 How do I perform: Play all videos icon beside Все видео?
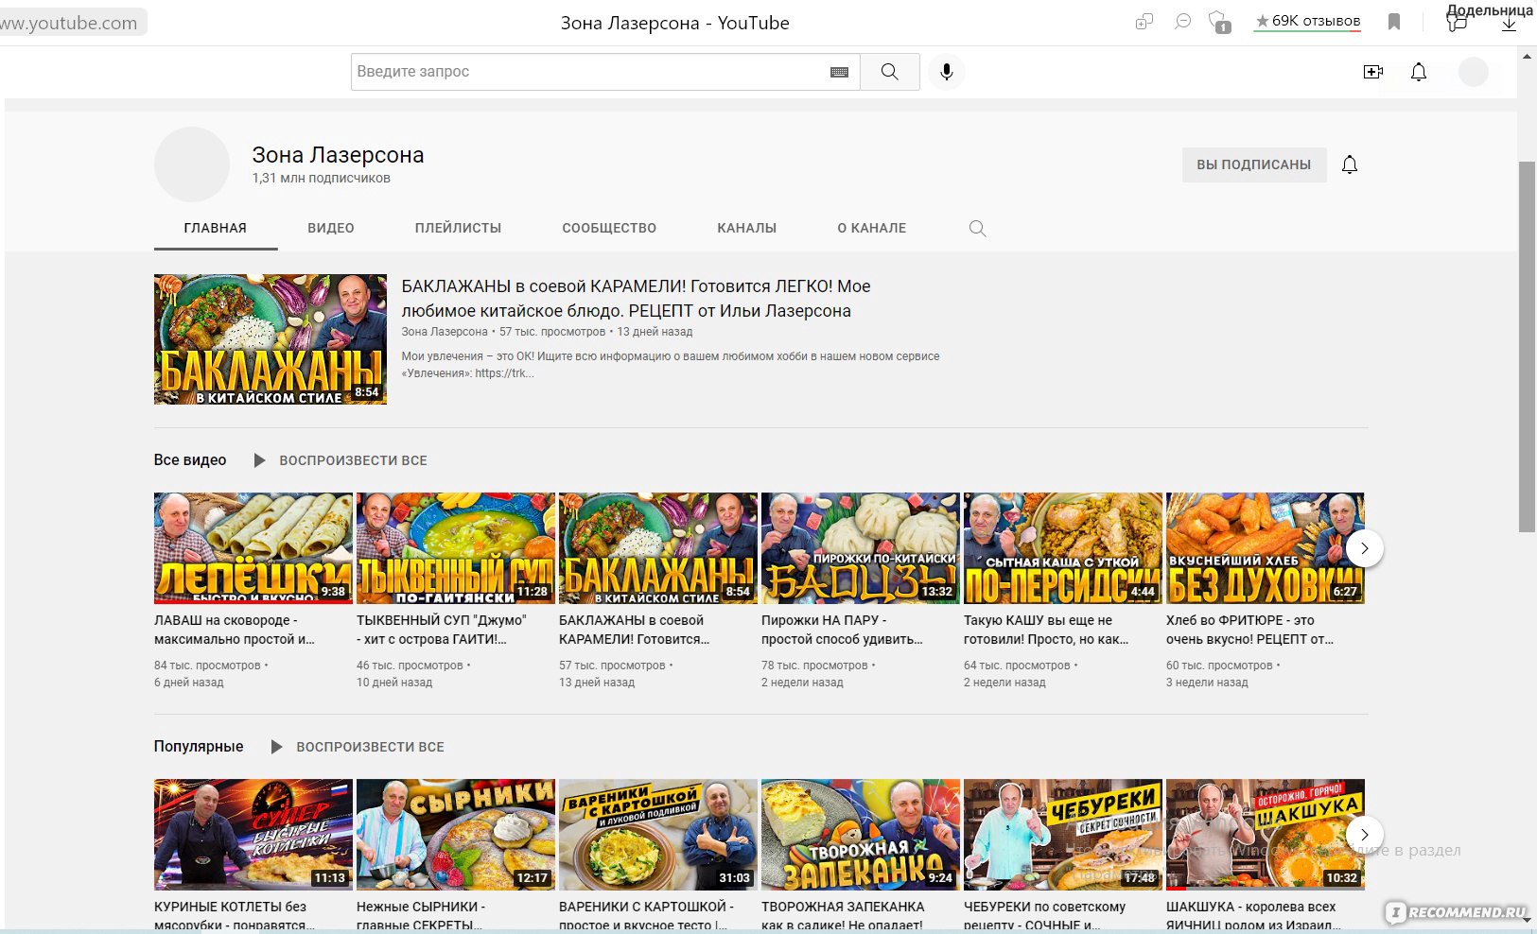click(x=259, y=460)
